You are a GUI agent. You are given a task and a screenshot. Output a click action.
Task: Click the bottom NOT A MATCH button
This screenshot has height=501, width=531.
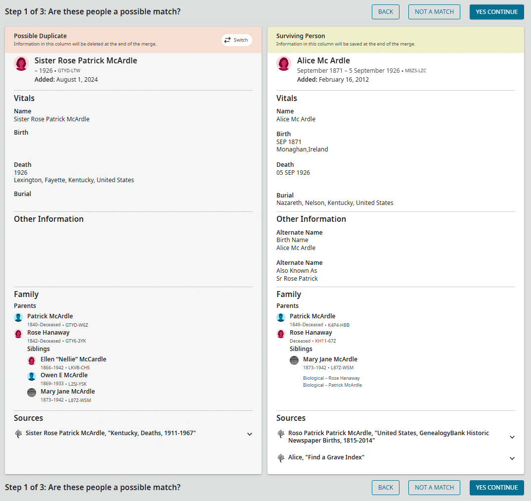(434, 488)
